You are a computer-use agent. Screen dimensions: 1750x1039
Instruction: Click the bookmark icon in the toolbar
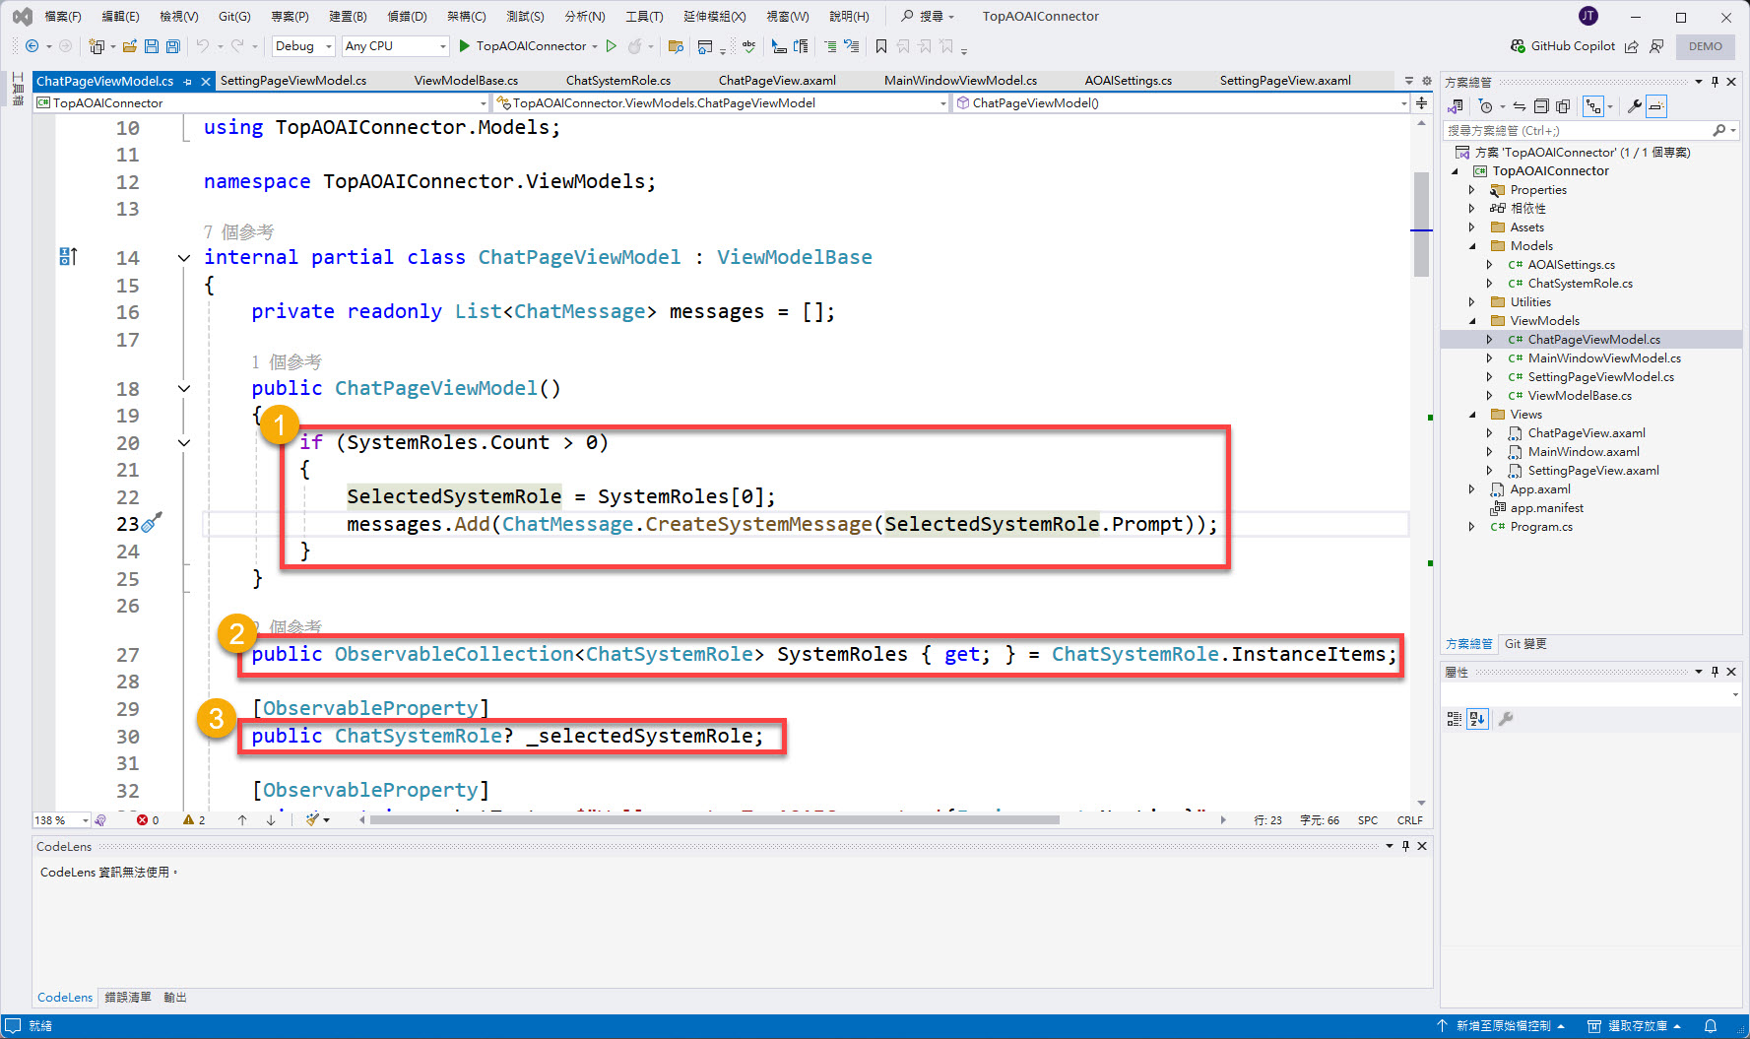point(881,46)
